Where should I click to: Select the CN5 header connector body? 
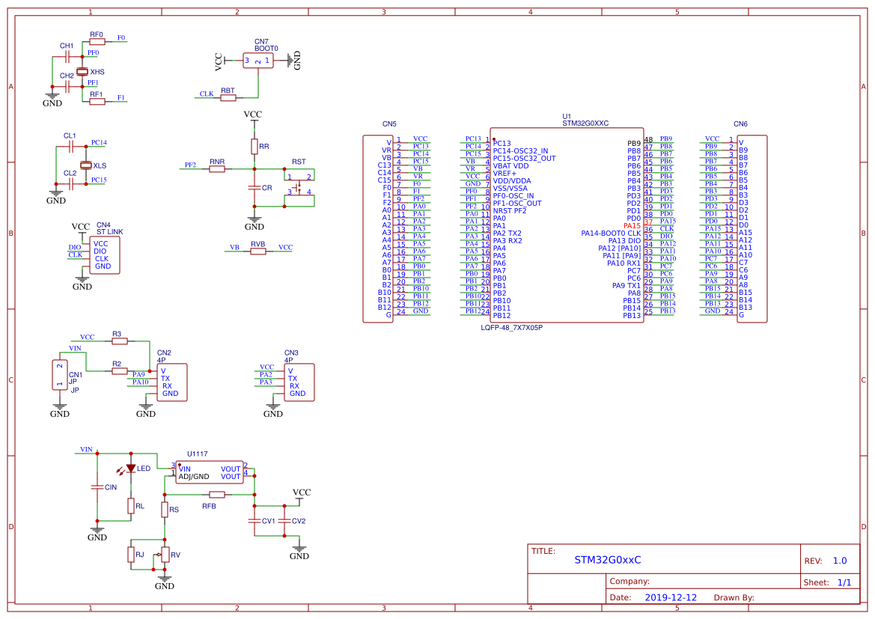coord(378,229)
